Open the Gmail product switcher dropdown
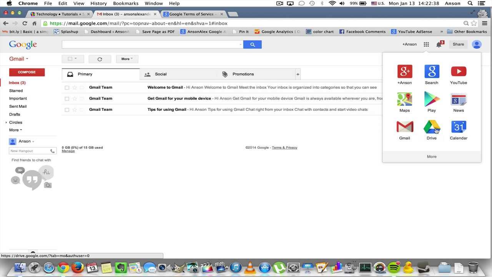 (19, 59)
